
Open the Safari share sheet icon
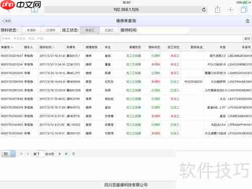217,10
